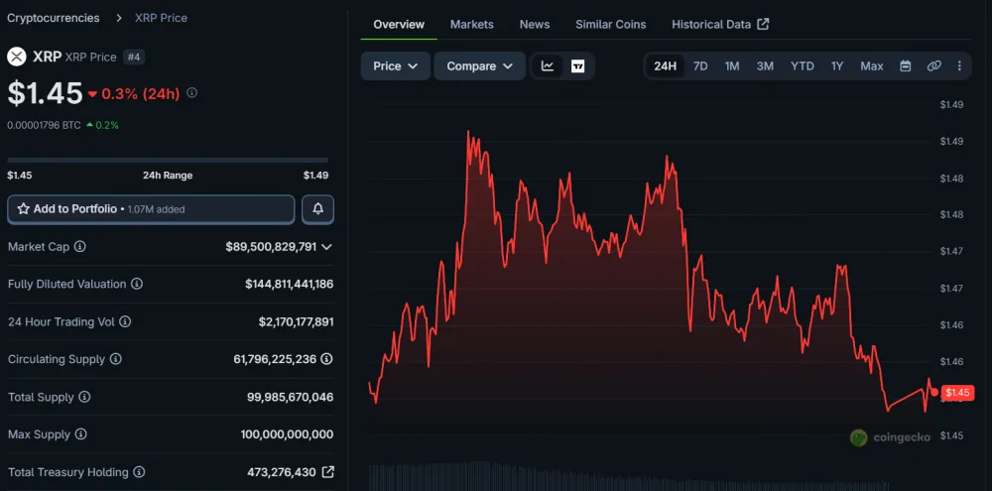This screenshot has height=491, width=992.
Task: Click the $144,811,441,186 valuation figure
Action: click(289, 284)
